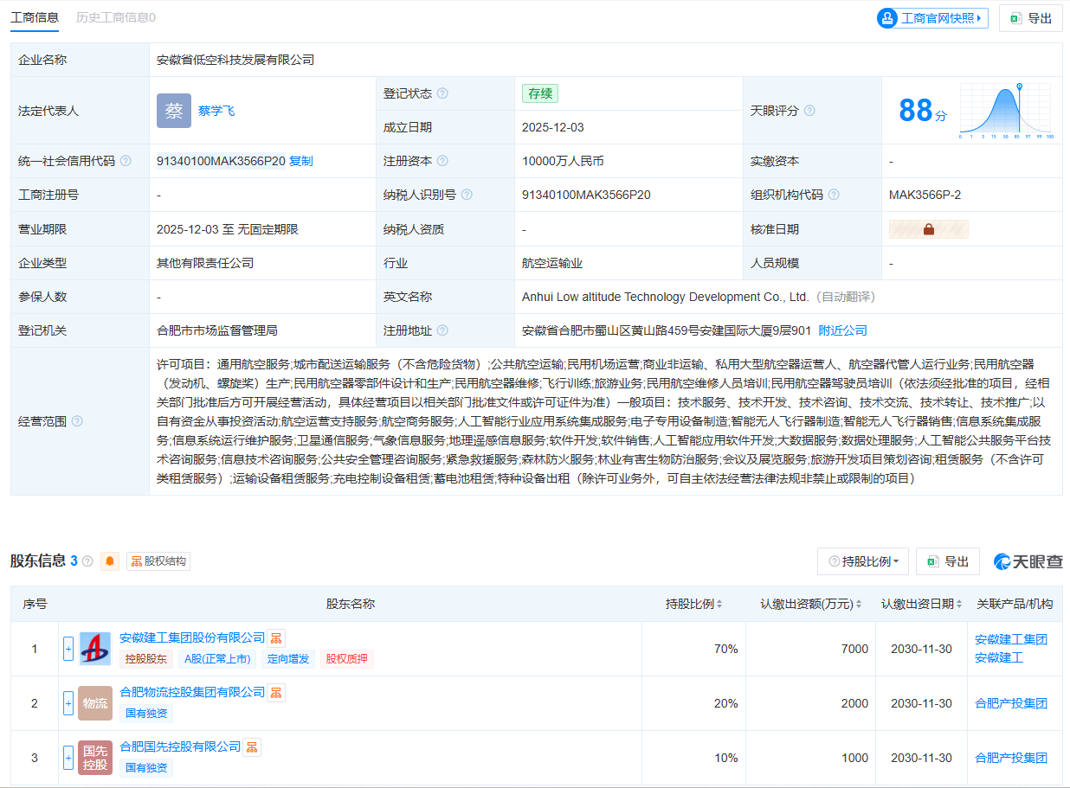Select the 工商信息 tab
Image resolution: width=1070 pixels, height=788 pixels.
pos(35,17)
